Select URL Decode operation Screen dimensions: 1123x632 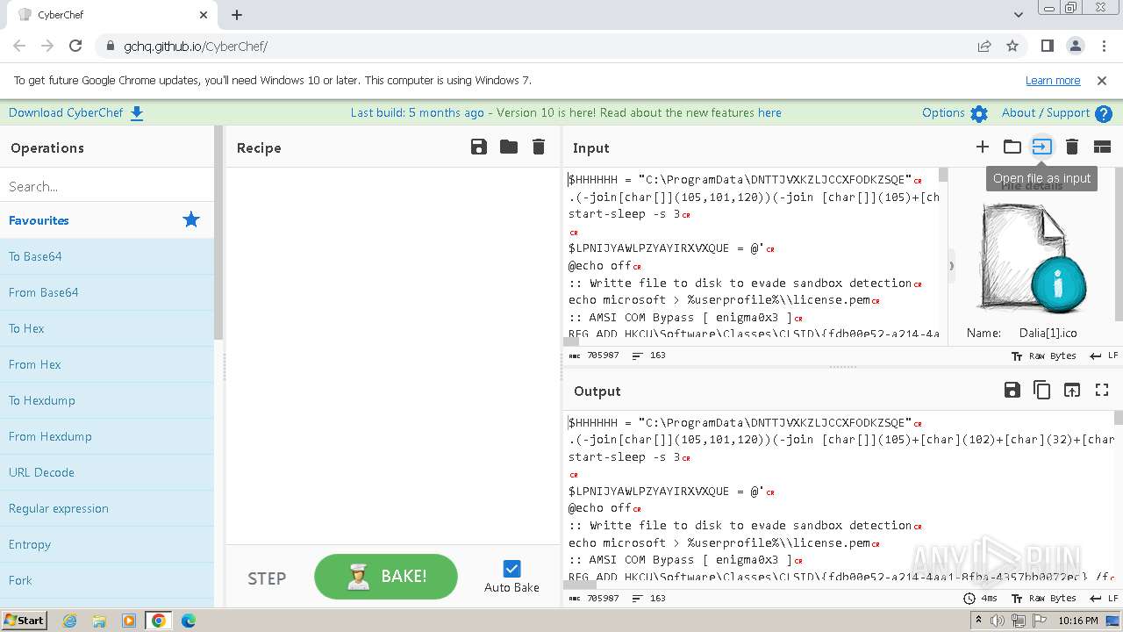pyautogui.click(x=107, y=472)
